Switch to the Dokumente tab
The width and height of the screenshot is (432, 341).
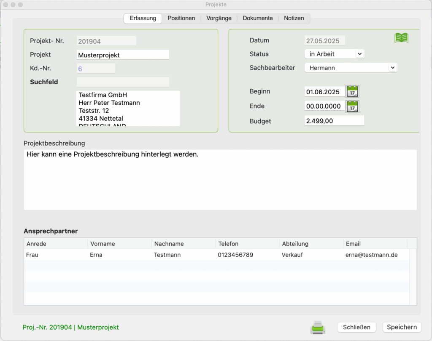[x=258, y=19]
